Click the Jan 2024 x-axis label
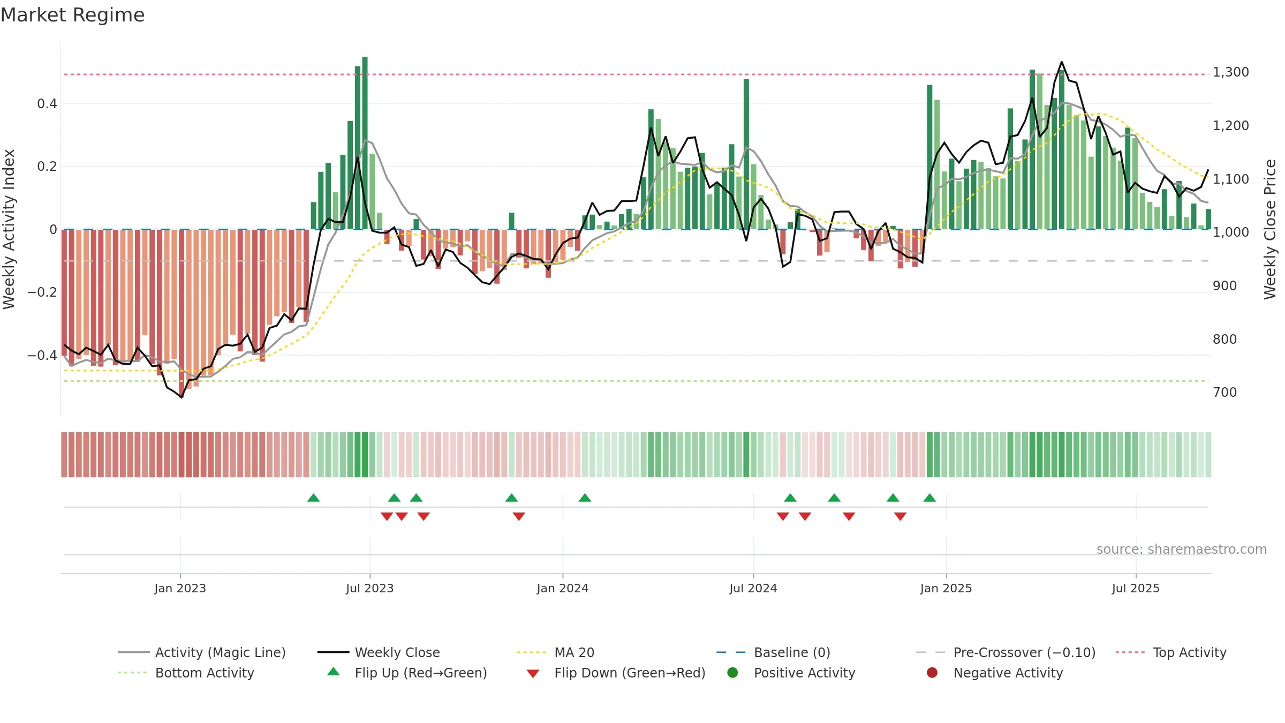Viewport: 1285px width, 723px height. 563,588
